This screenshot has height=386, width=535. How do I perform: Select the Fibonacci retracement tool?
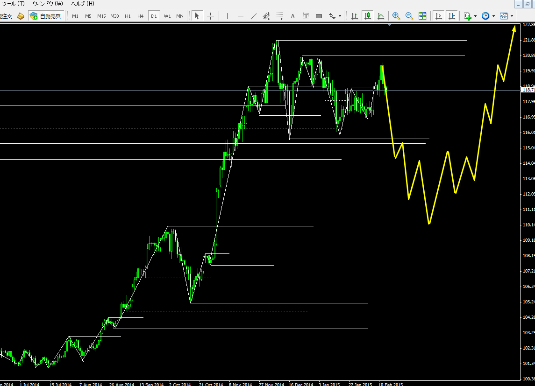tap(280, 16)
